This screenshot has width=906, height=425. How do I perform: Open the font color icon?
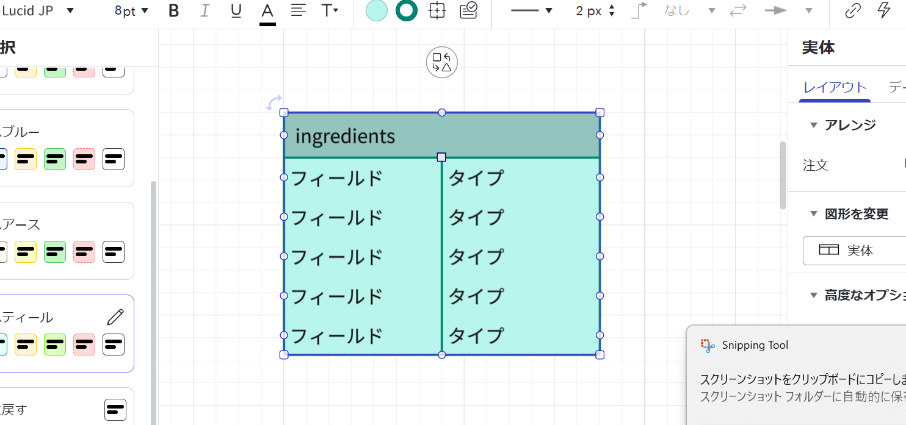click(267, 10)
